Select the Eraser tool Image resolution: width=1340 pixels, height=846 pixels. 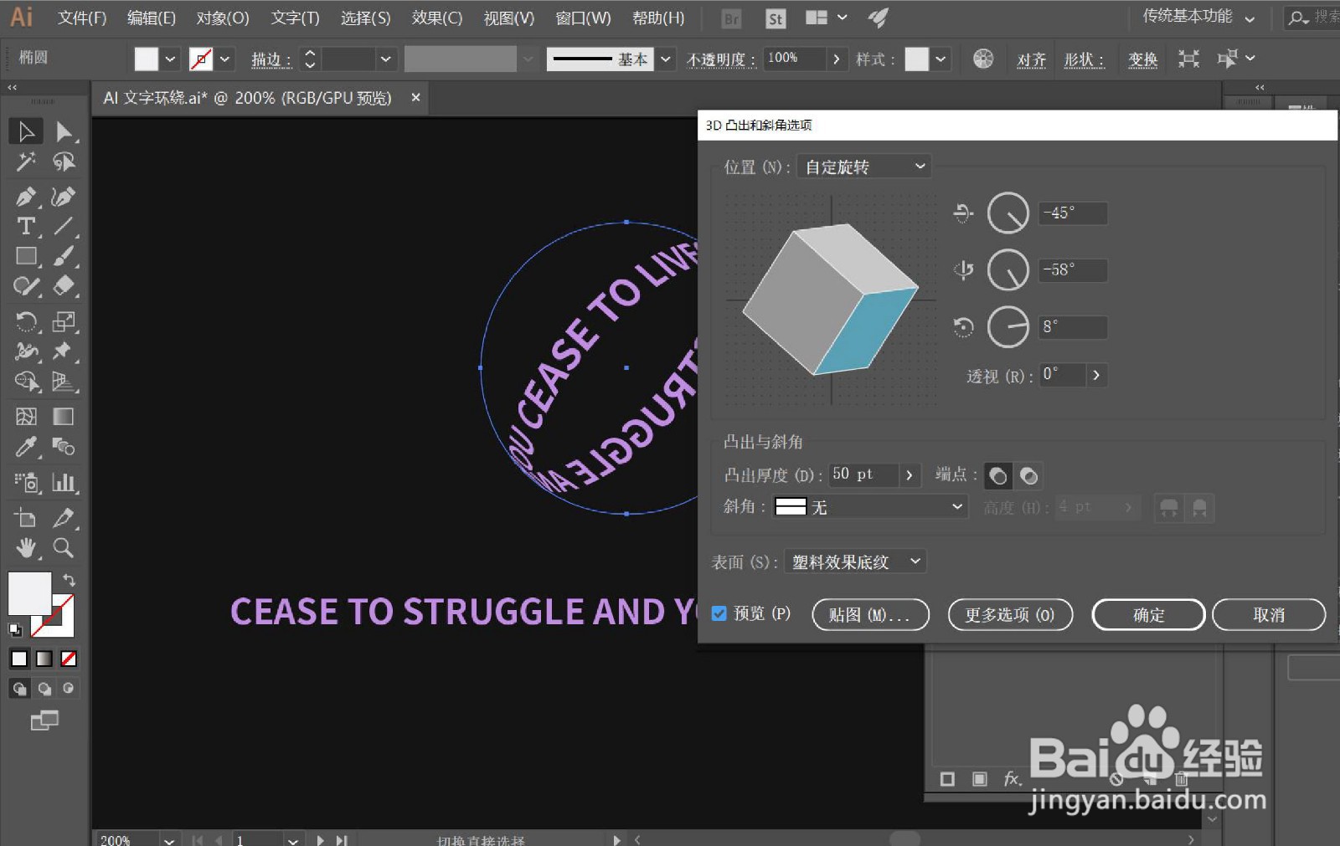click(x=64, y=285)
